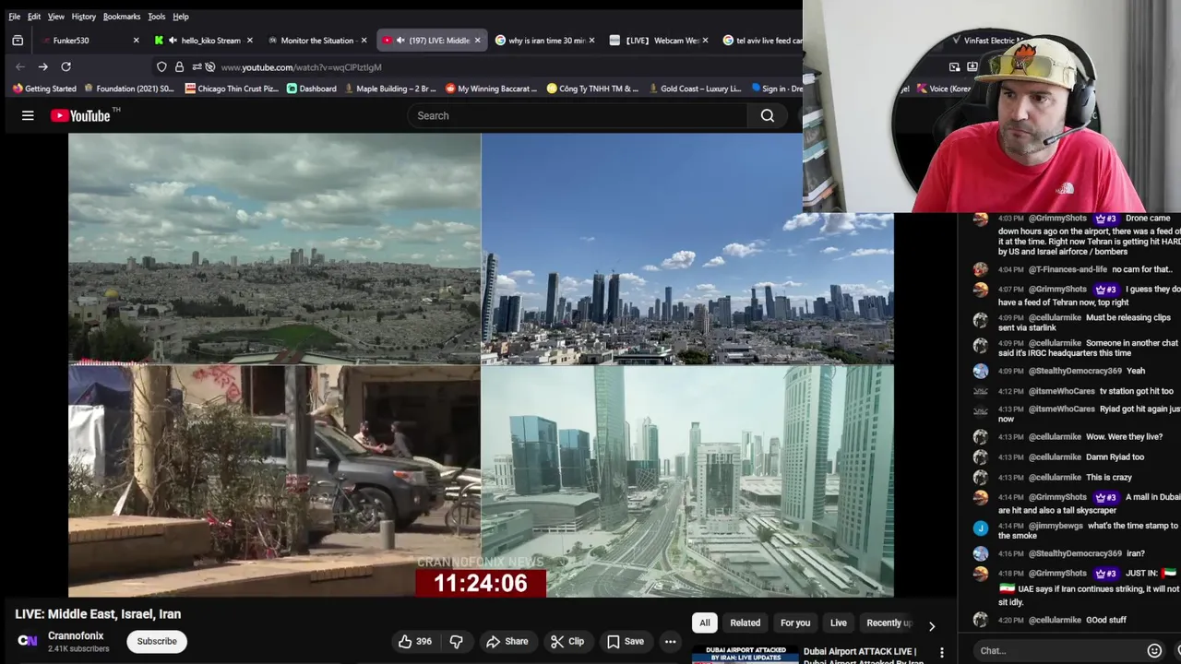Screen dimensions: 1181x664
Task: Dislike the video with thumbs down
Action: 456,641
